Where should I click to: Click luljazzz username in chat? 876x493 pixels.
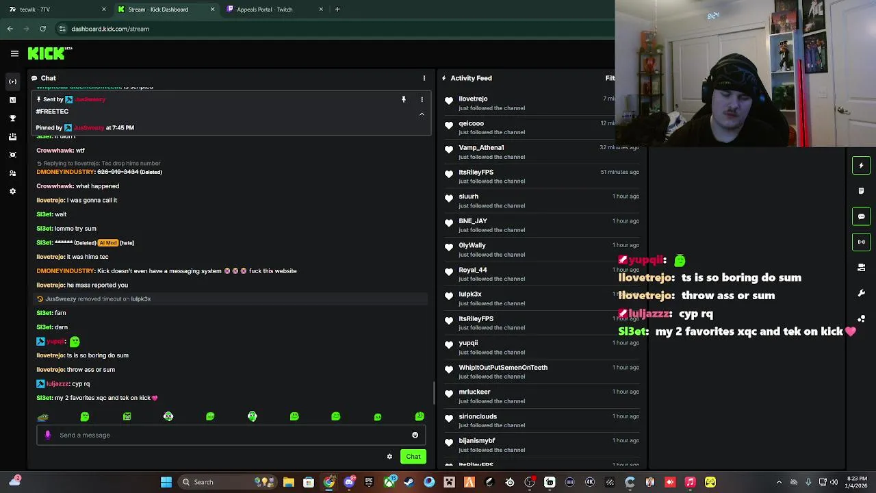click(x=58, y=384)
